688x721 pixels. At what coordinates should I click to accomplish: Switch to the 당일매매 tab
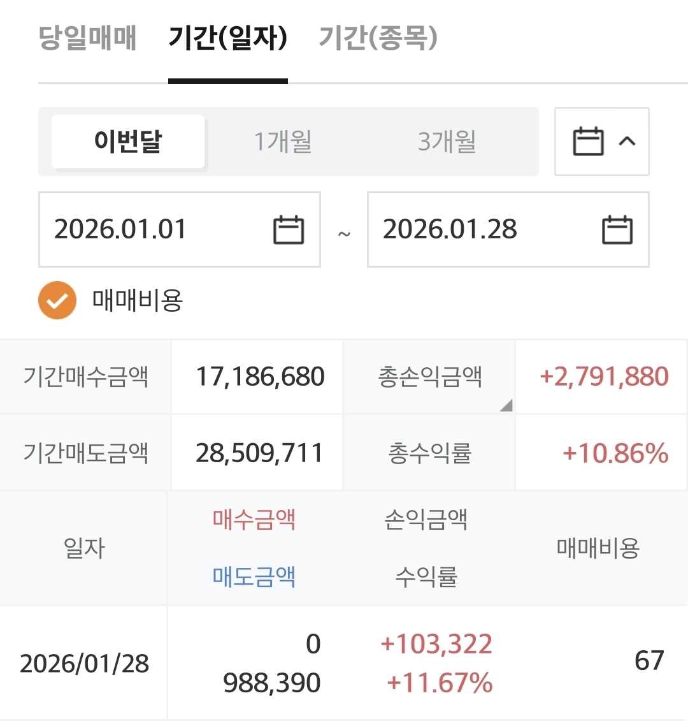pyautogui.click(x=88, y=38)
